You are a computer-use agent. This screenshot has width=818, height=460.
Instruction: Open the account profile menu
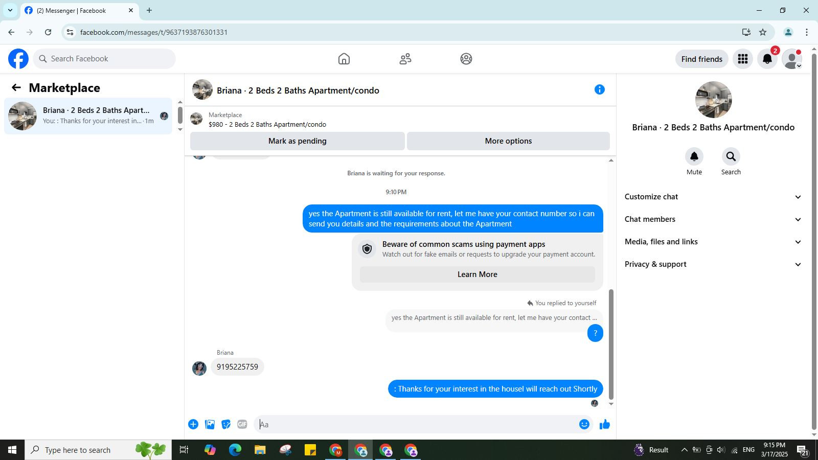click(x=792, y=59)
